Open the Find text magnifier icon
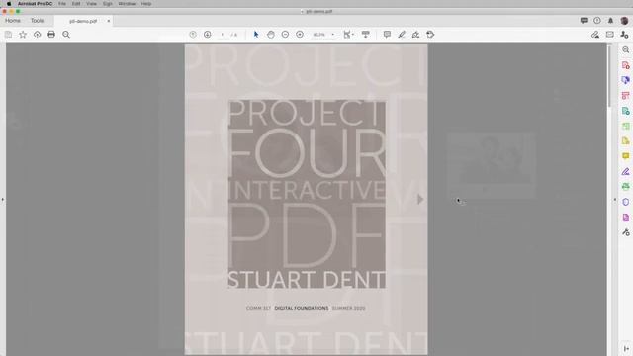This screenshot has height=356, width=633. click(66, 35)
